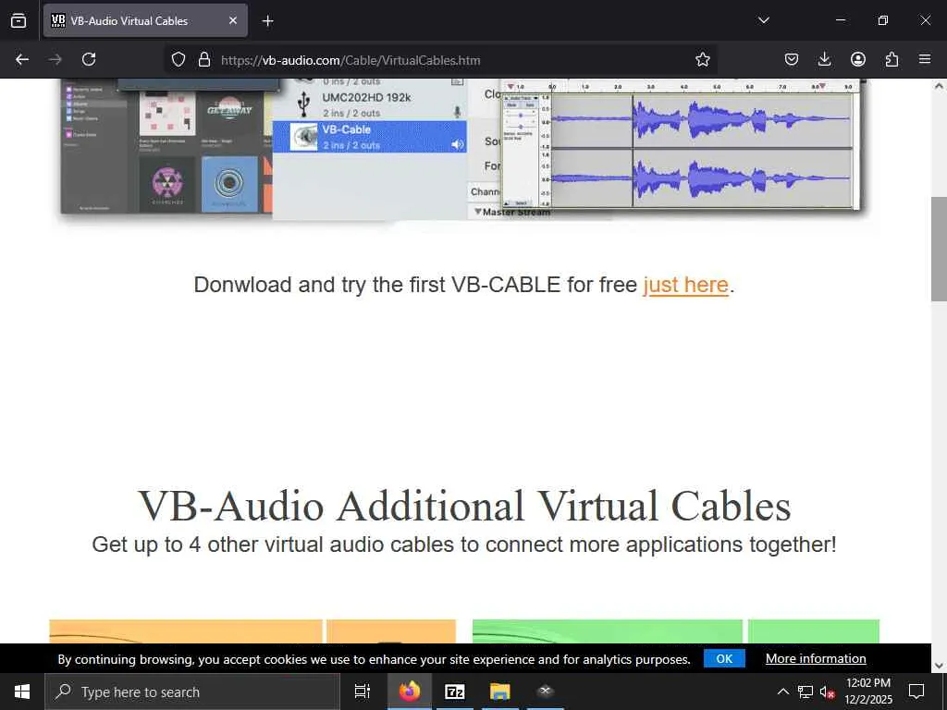Open the network status tray icon
Screen dimensions: 947x710
point(806,692)
